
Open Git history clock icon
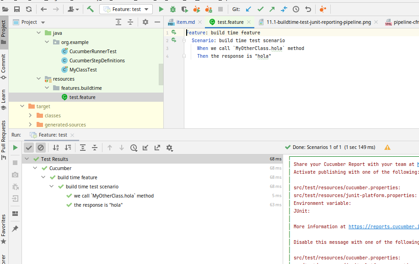pos(296,9)
